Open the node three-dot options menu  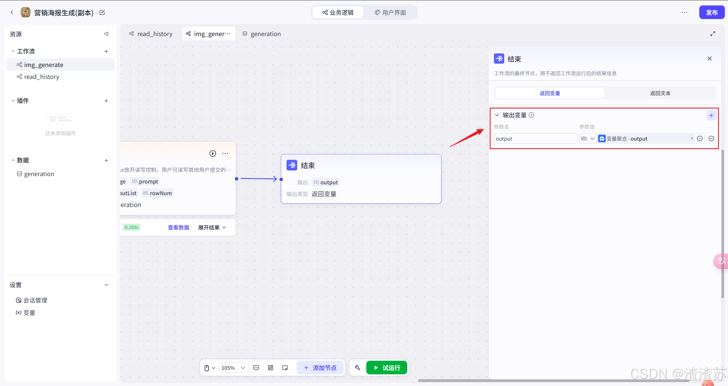coord(225,154)
